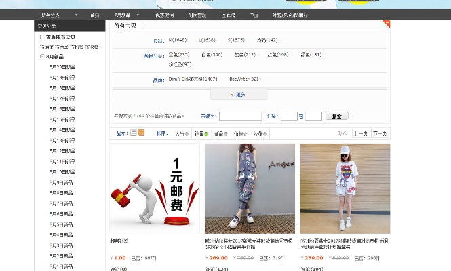451x271 pixels.
Task: Click the 搜索 search button
Action: (337, 116)
